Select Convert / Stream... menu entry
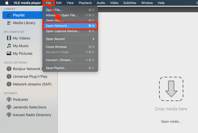 (59, 60)
